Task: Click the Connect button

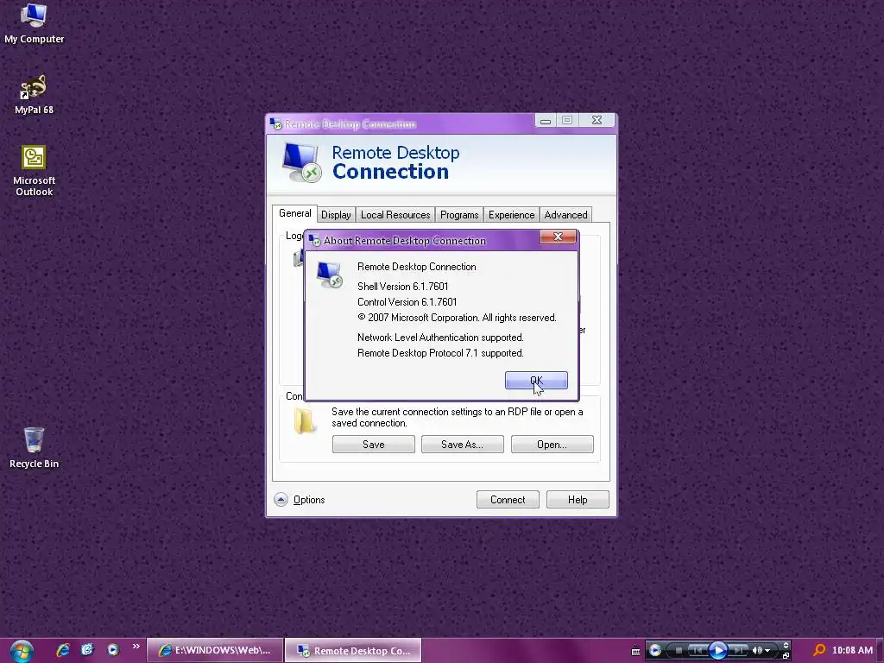Action: point(508,500)
